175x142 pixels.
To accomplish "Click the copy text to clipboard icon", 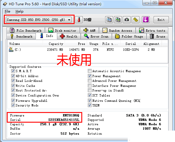I will pos(109,20).
